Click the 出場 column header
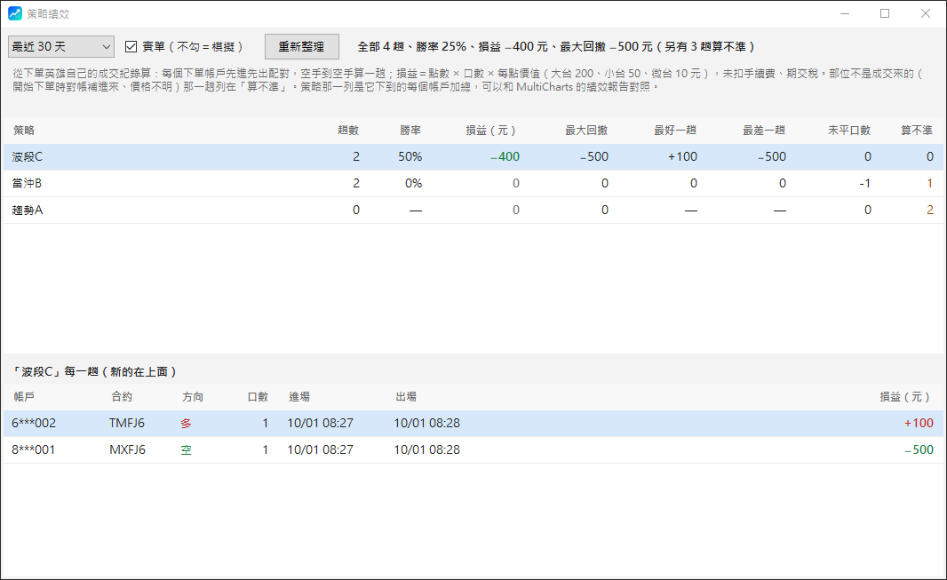 [406, 396]
